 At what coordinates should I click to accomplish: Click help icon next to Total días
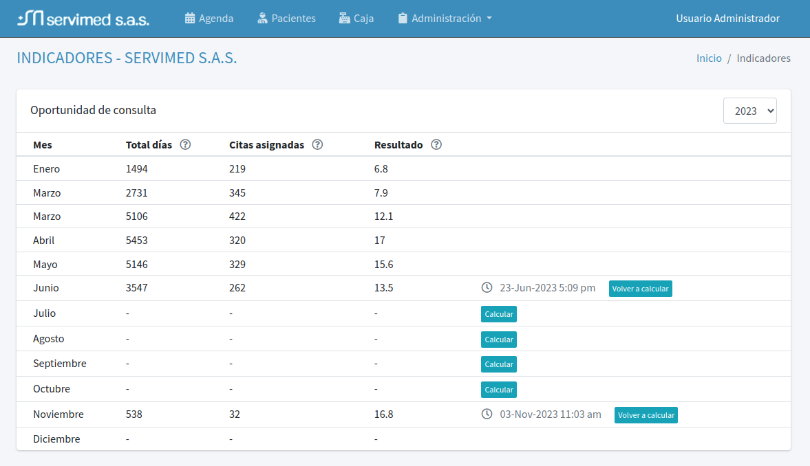click(185, 145)
